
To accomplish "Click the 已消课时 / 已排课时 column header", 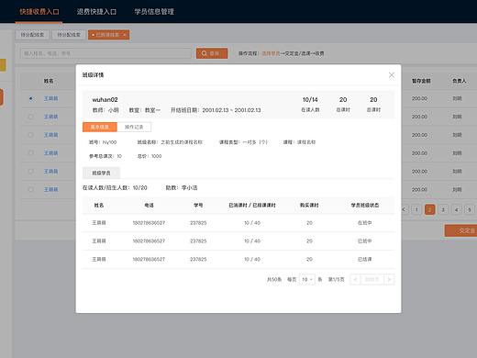I will coord(252,206).
